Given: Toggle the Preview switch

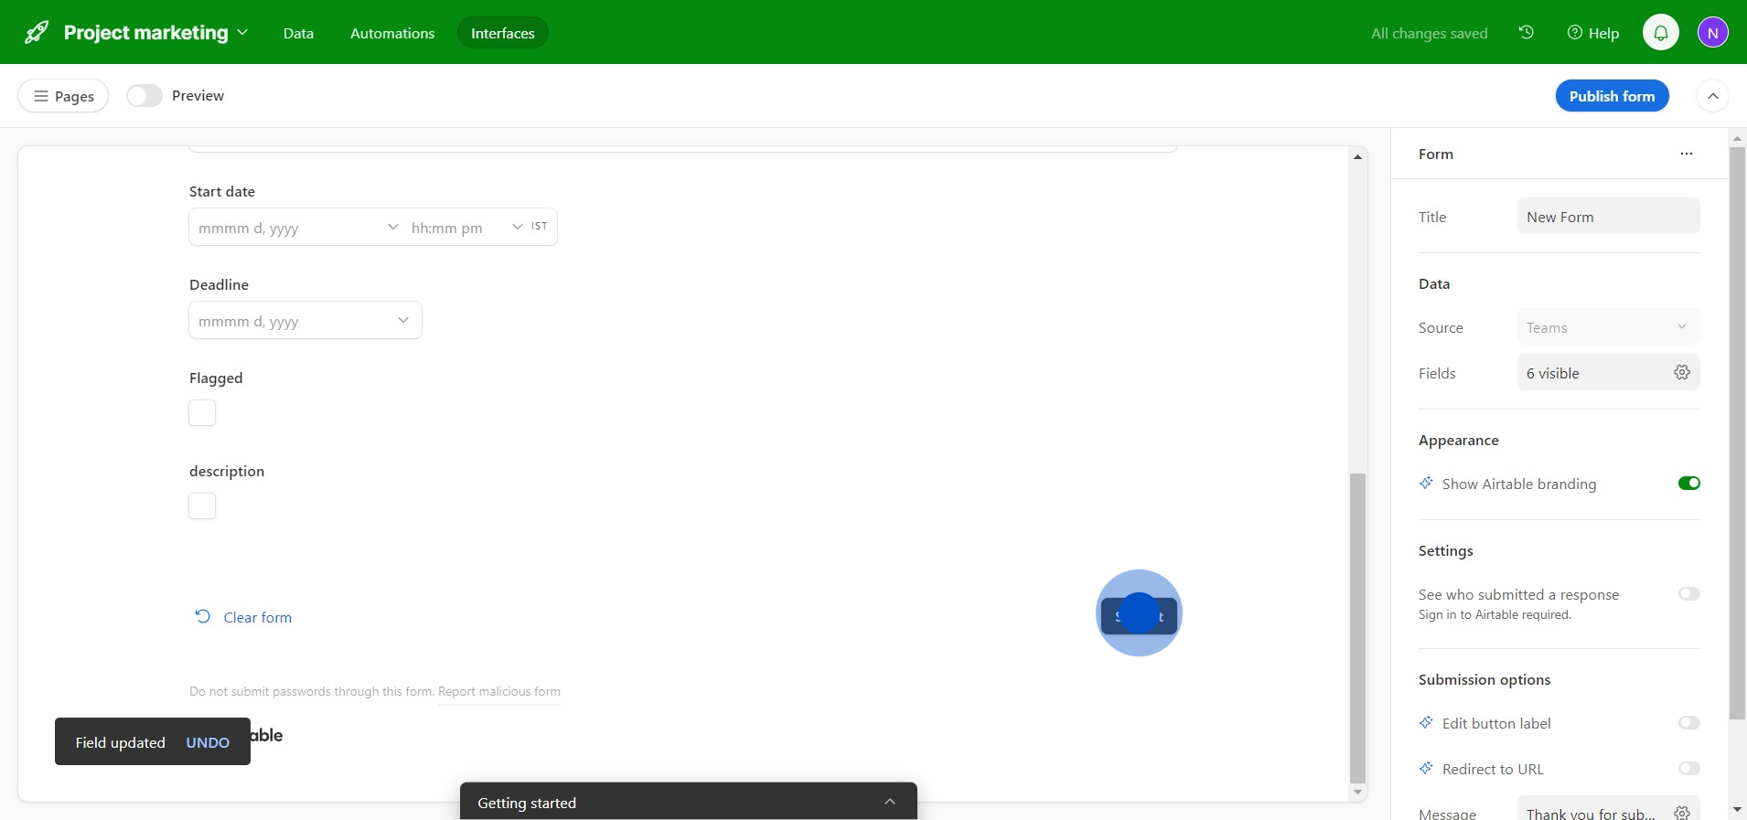Looking at the screenshot, I should (144, 96).
